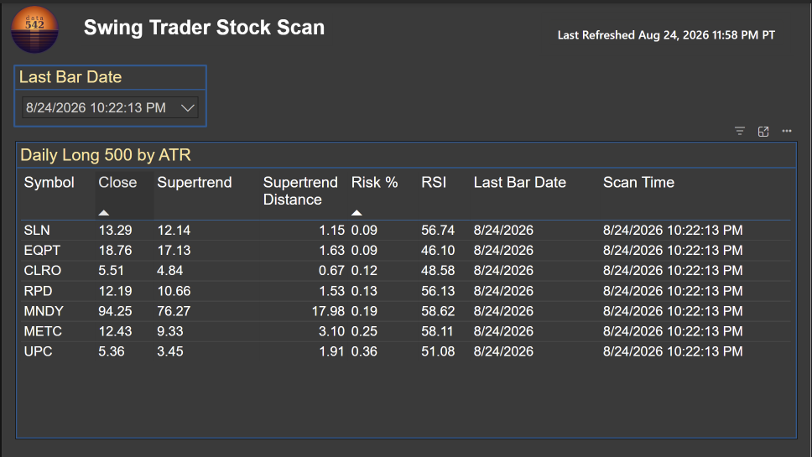Click MNDY supertrend value 76.27

174,311
